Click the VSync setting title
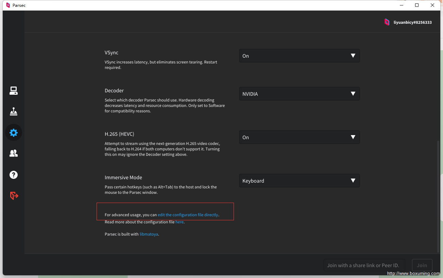443x278 pixels. [x=112, y=53]
